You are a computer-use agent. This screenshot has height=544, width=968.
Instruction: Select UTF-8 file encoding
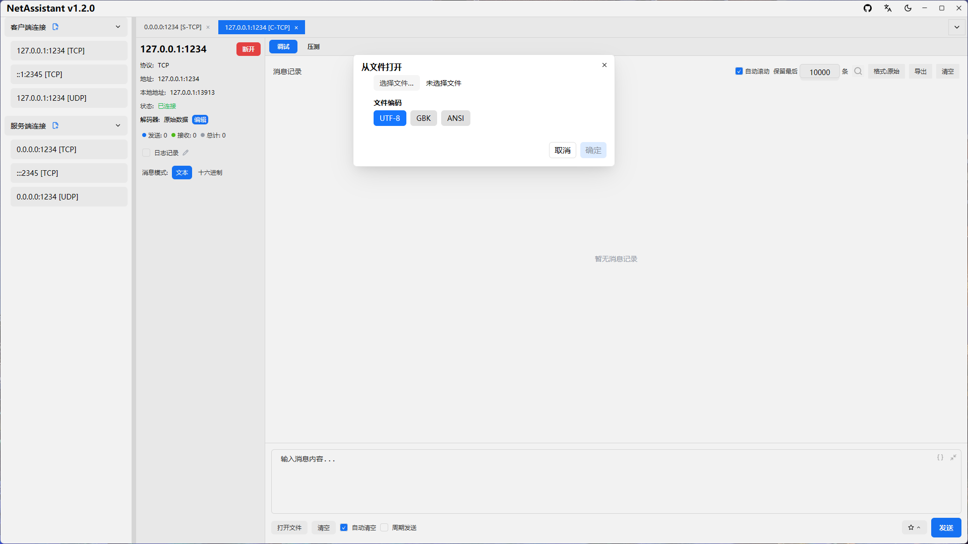tap(390, 118)
